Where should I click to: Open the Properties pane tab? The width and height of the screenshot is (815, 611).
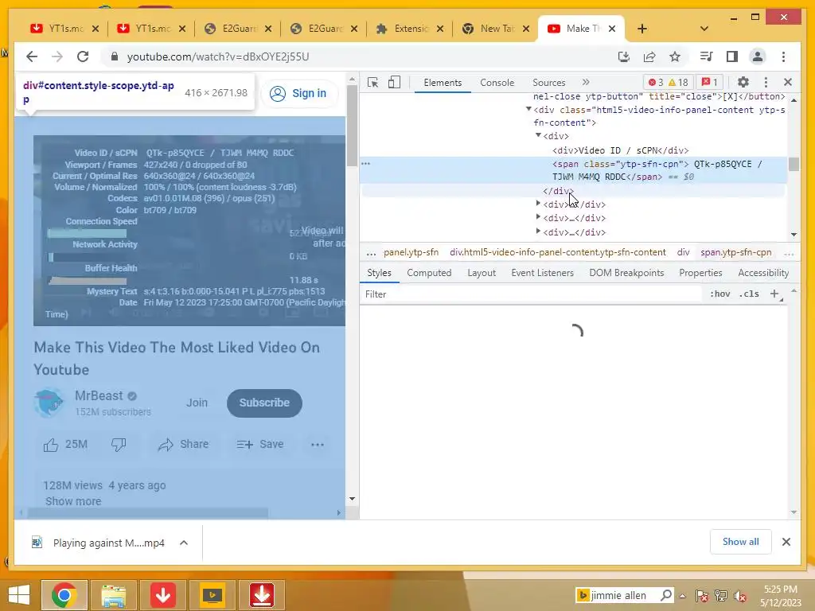(x=700, y=273)
